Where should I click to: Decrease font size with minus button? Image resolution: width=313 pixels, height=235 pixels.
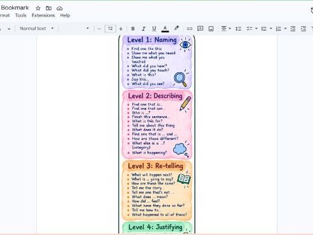pos(99,29)
